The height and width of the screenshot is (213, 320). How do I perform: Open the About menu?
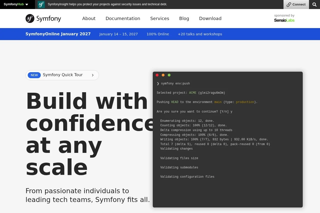tap(89, 19)
